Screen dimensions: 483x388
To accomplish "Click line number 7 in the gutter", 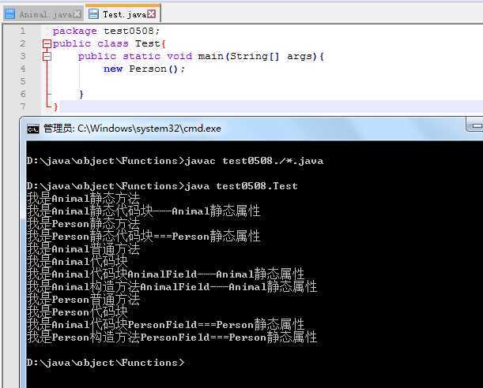I will (23, 106).
